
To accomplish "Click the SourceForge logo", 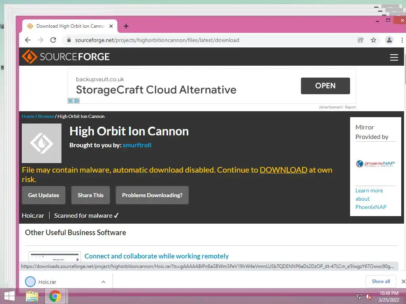I will [66, 57].
